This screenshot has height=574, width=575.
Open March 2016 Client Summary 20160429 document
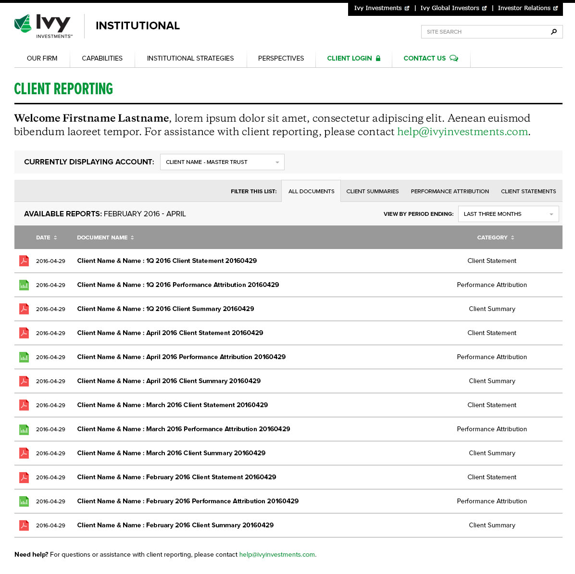(x=171, y=453)
